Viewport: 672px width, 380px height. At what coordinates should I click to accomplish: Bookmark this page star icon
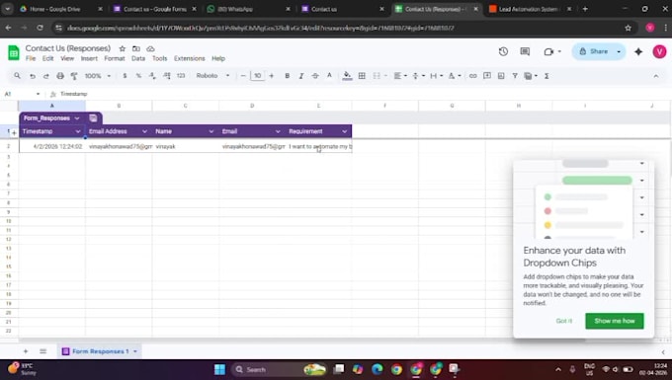(628, 28)
